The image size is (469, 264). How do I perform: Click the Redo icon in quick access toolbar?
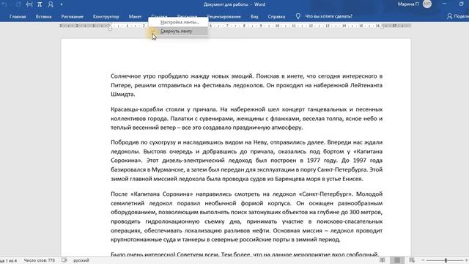tap(18, 4)
